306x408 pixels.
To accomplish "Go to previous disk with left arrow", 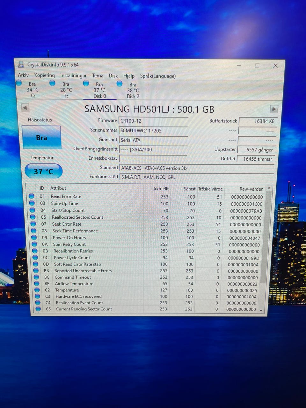I will click(25, 107).
